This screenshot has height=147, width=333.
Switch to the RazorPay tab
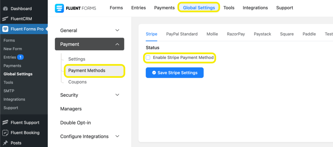[236, 34]
